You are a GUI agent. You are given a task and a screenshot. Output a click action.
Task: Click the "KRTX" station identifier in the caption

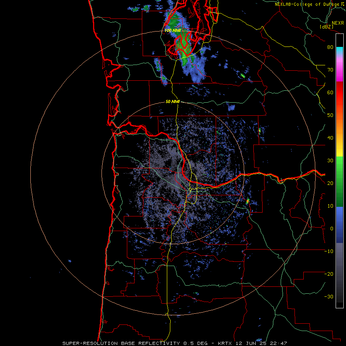click(x=225, y=343)
